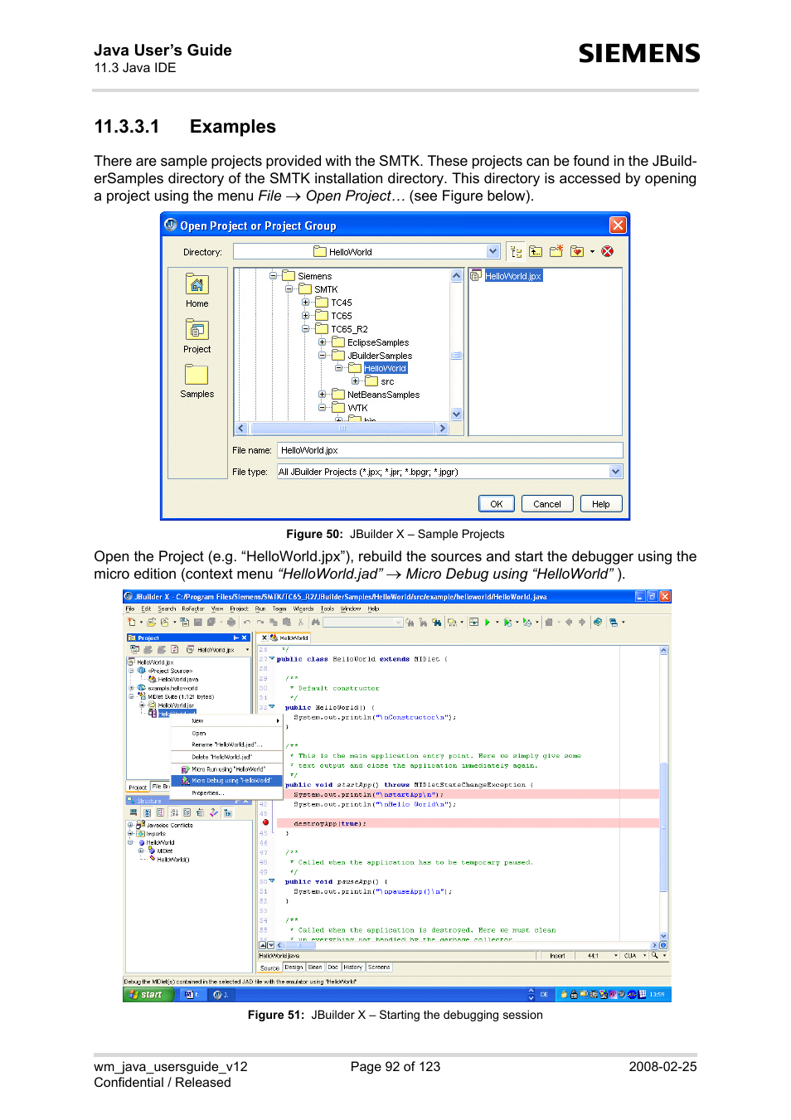Choose Rename "HelloWorld.jad"... from context menu

227,744
